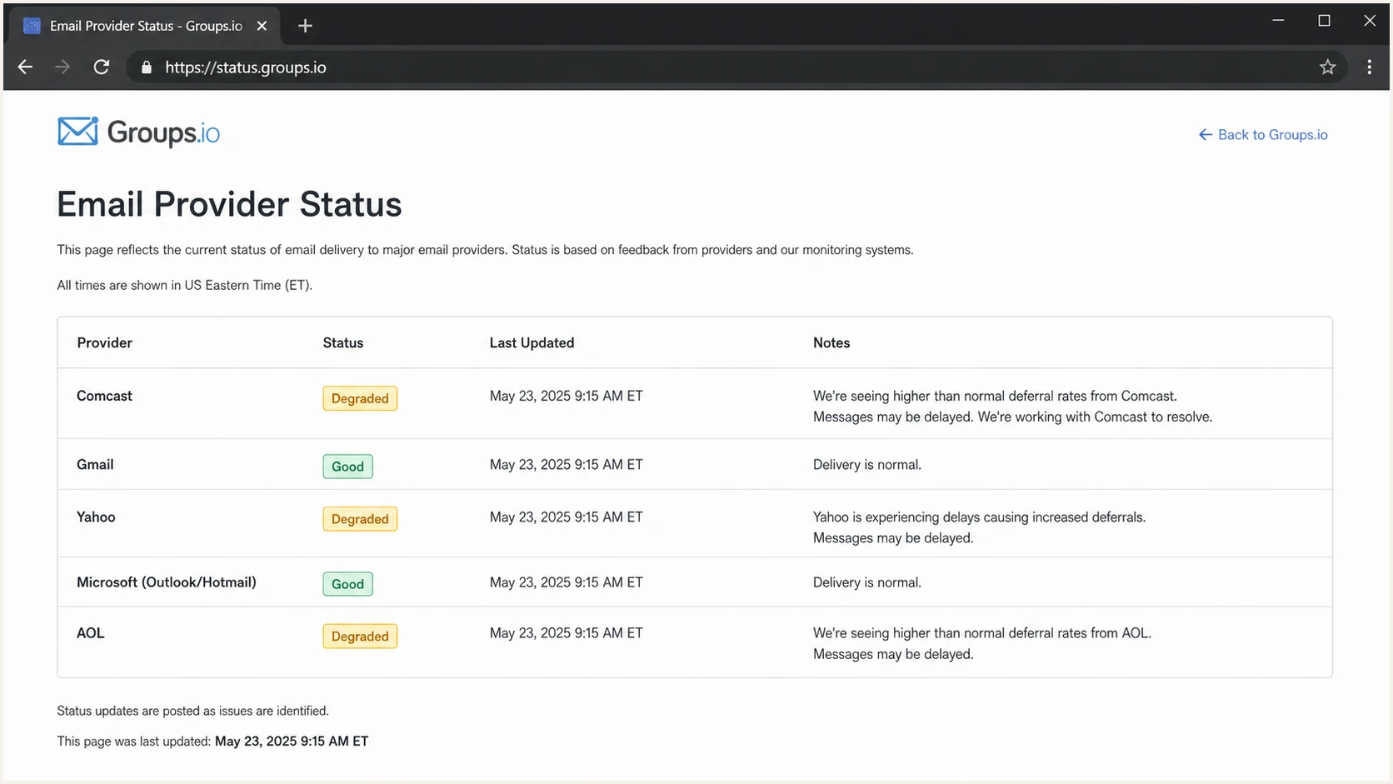Image resolution: width=1393 pixels, height=784 pixels.
Task: Close the Email Provider Status tab
Action: (262, 26)
